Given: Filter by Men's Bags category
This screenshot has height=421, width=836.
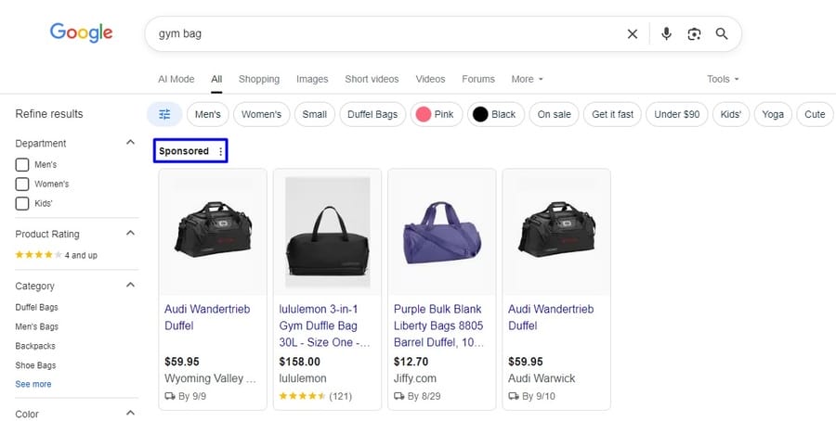Looking at the screenshot, I should (x=37, y=326).
